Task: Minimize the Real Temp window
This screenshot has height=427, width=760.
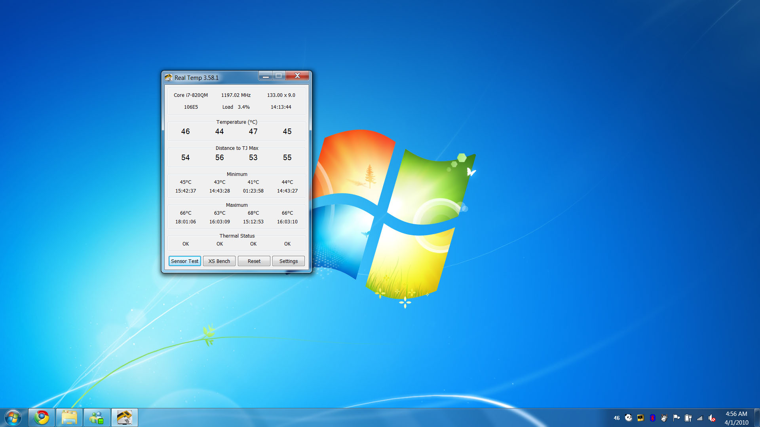Action: [266, 76]
